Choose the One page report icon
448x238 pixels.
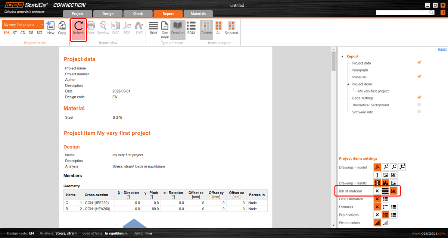click(x=165, y=28)
